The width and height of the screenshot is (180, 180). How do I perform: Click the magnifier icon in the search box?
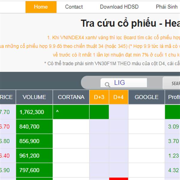(107, 85)
